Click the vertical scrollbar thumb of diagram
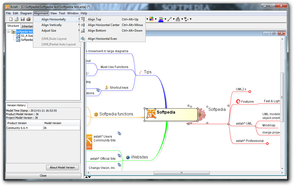This screenshot has width=294, height=186. click(282, 97)
